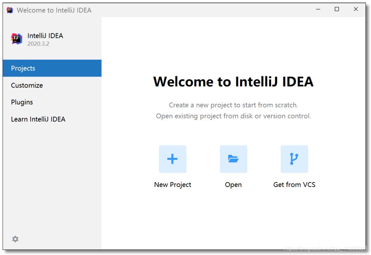Screen dimensions: 371x255
Task: Select the Projects tab
Action: [x=23, y=68]
